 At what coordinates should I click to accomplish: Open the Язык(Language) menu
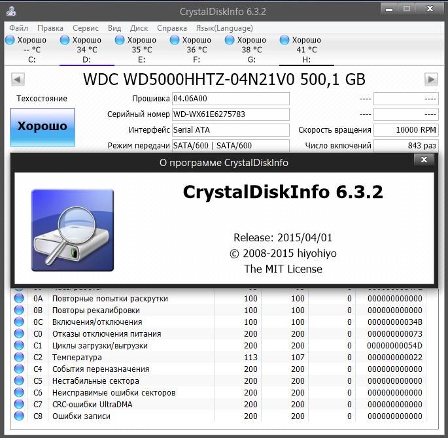point(224,28)
